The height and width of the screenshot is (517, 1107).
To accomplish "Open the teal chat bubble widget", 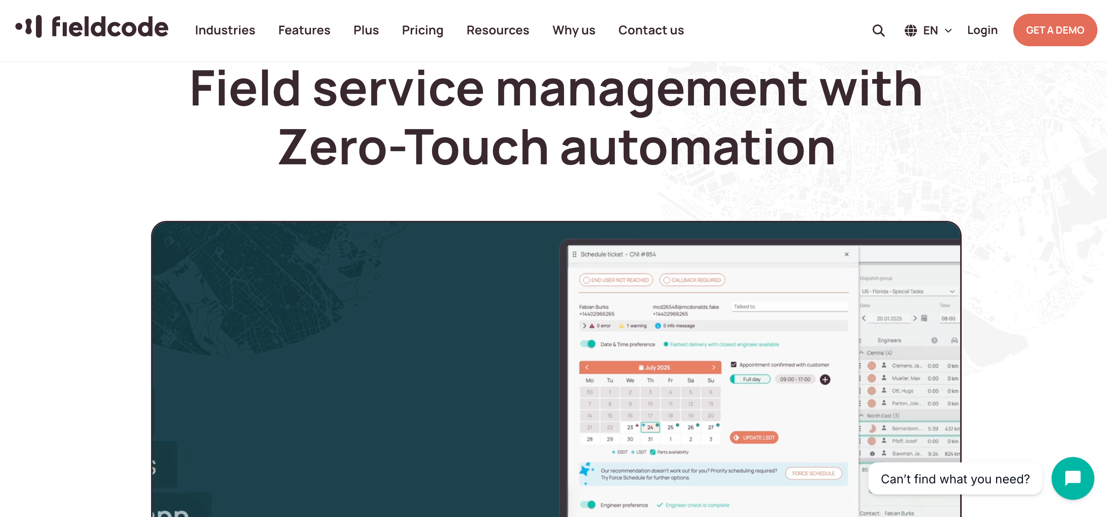I will (1072, 478).
